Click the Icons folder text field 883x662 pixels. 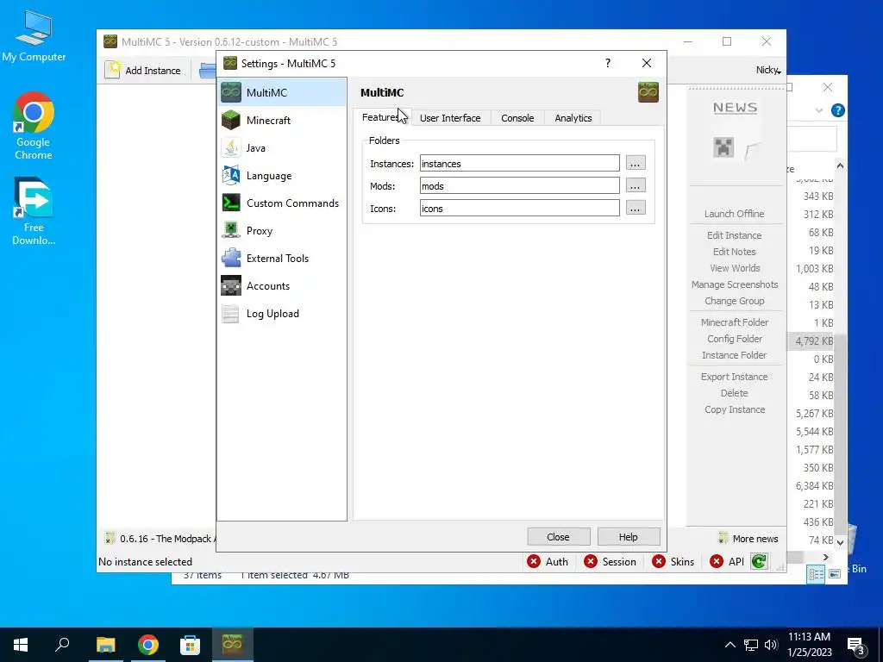tap(519, 209)
